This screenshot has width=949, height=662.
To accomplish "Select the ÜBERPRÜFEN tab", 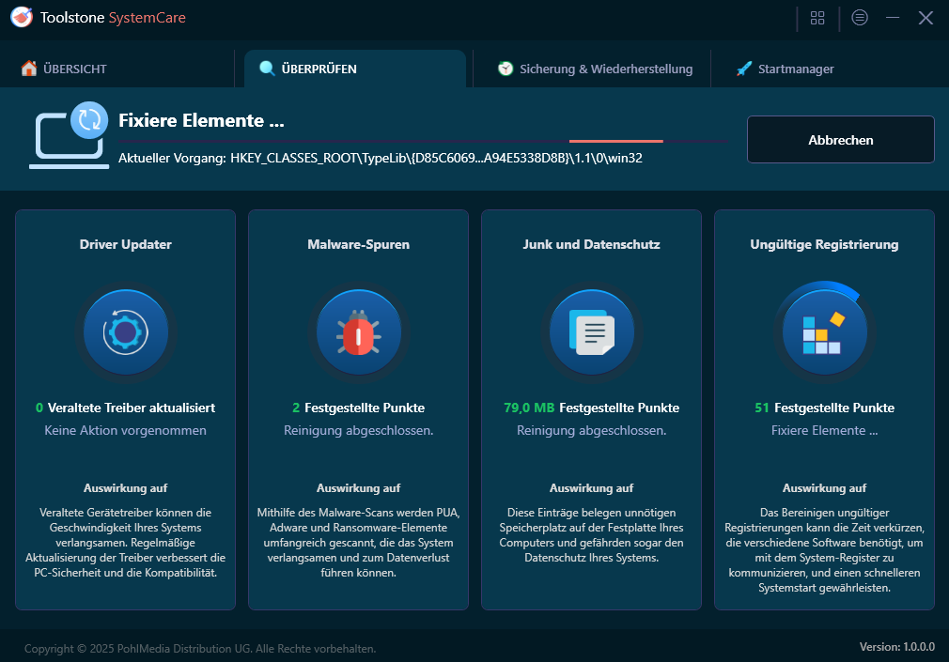I will (318, 69).
